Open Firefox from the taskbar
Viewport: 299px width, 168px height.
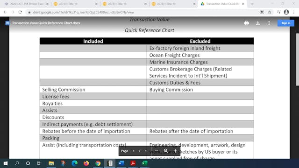pos(86,163)
